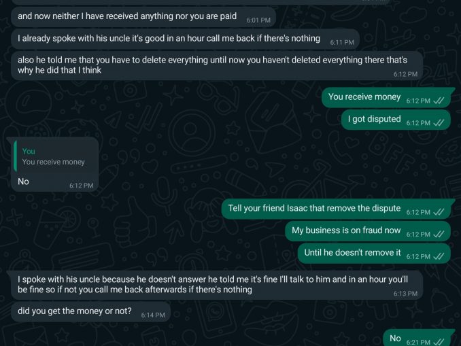The image size is (461, 346).
Task: Click read receipt ticks on "My business is on fraud now"
Action: tap(439, 235)
